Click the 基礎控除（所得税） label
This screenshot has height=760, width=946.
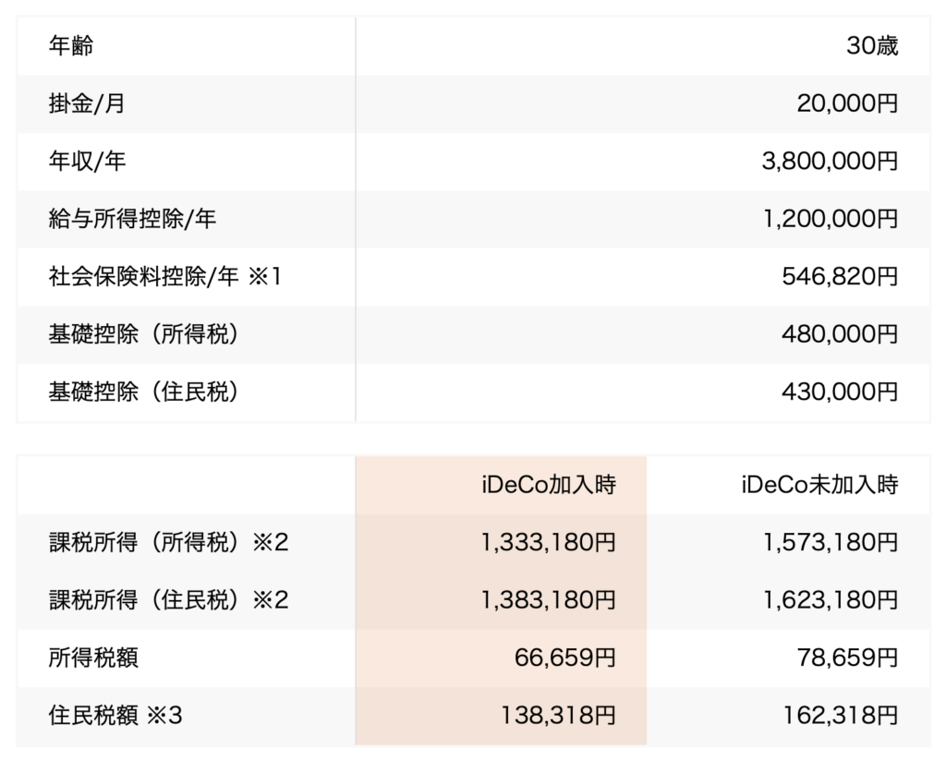[144, 334]
